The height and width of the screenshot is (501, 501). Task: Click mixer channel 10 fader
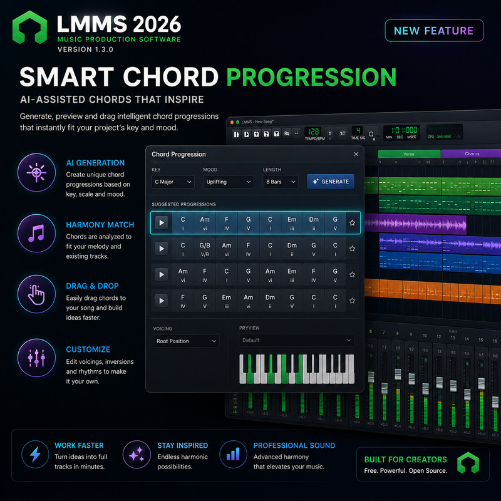tap(425, 389)
